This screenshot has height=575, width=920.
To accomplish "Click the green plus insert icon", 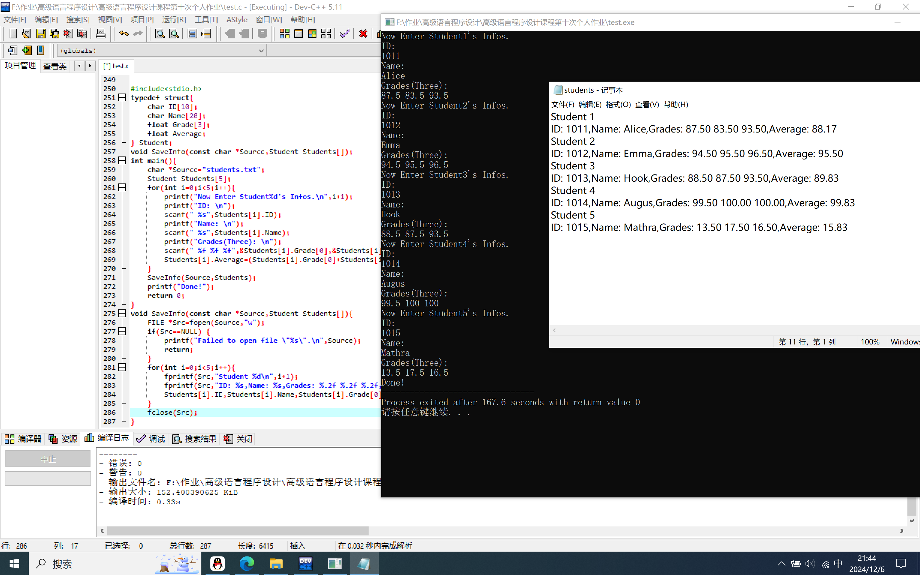I will pos(27,50).
